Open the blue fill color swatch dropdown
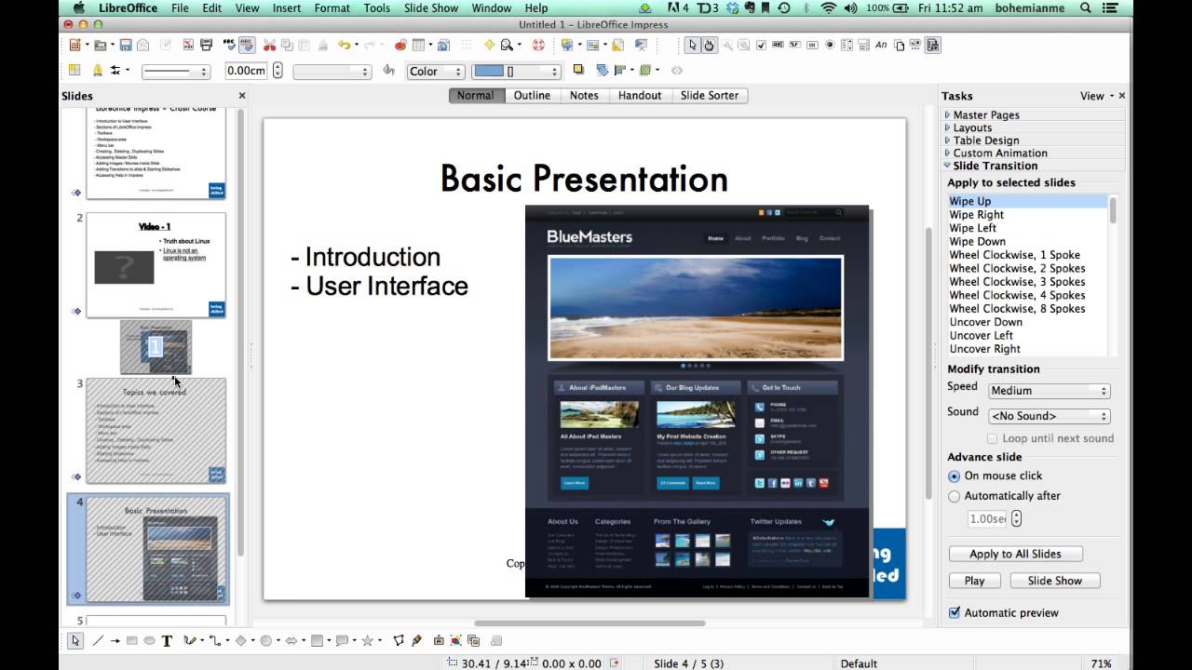Screen dimensions: 1192x670 tap(515, 71)
